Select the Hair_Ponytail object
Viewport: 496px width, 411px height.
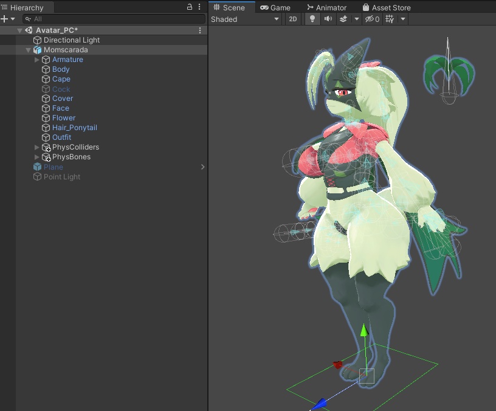pyautogui.click(x=75, y=128)
